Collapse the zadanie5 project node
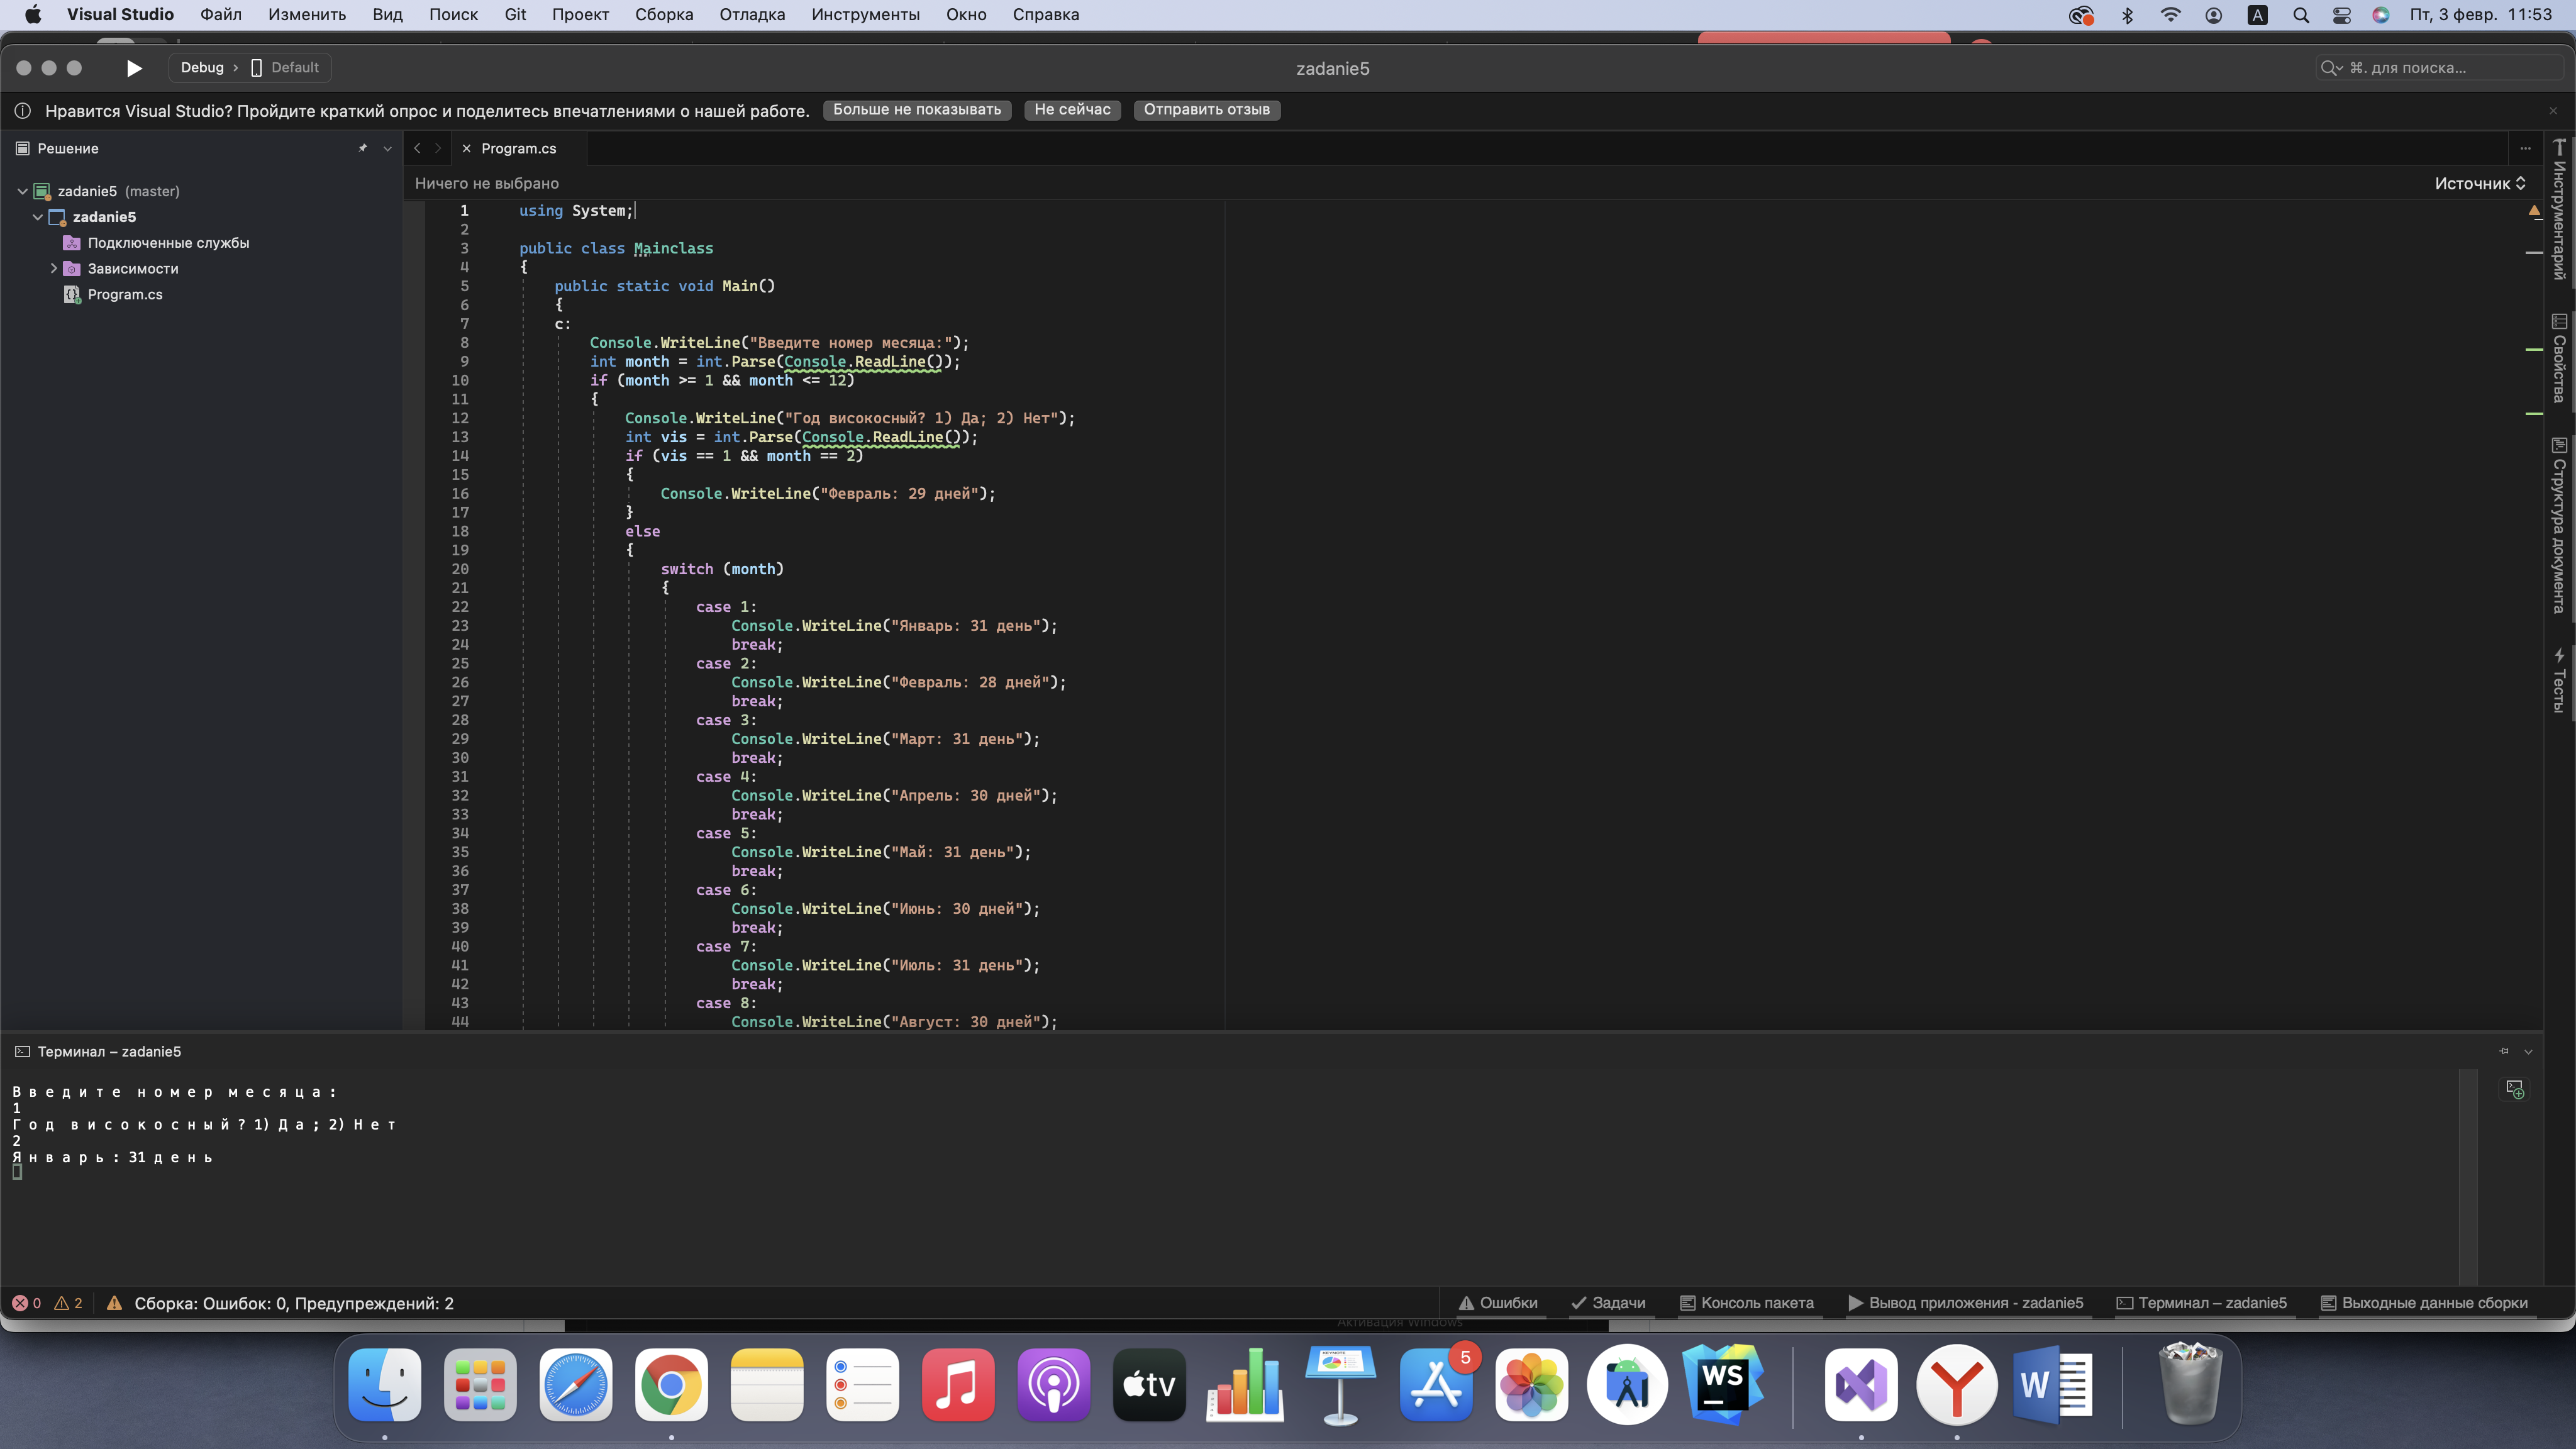 38,217
